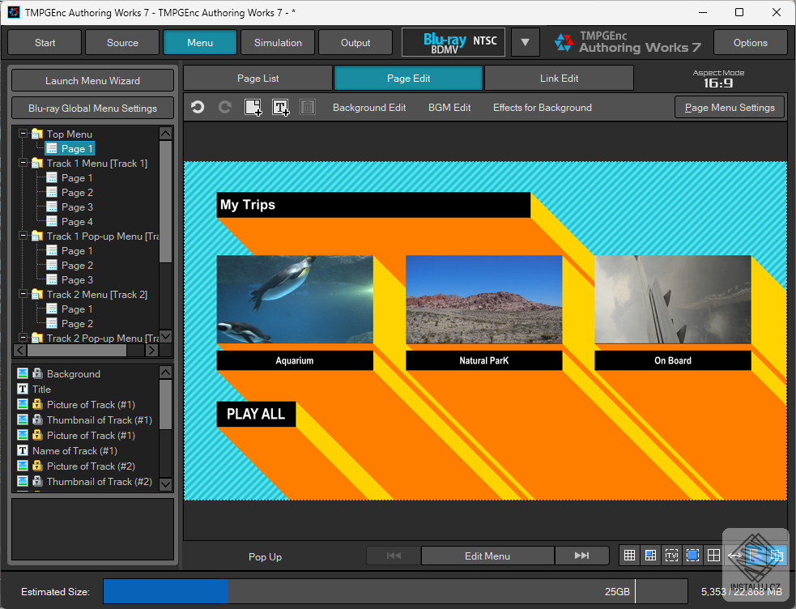Collapse the Track 2 Menu [Track 2] node
796x609 pixels.
pos(23,294)
